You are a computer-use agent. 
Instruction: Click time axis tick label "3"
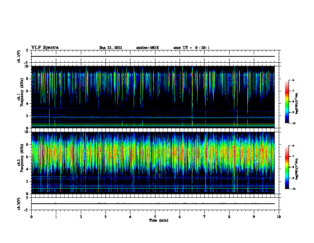click(105, 217)
